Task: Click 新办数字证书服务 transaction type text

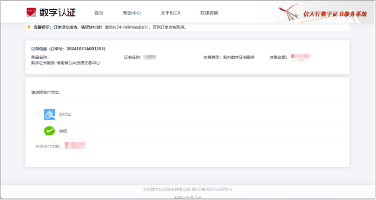Action: tap(239, 57)
